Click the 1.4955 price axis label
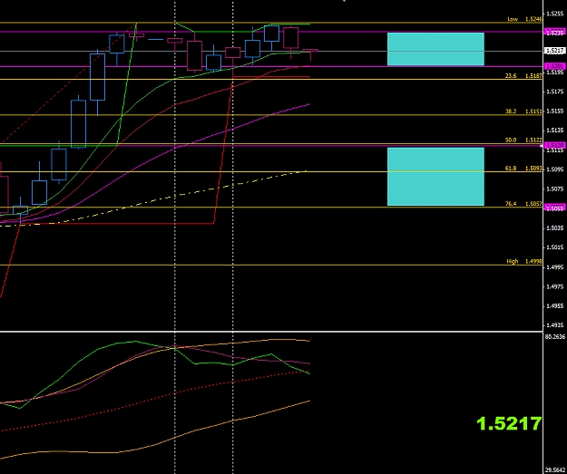567x474 pixels. pos(555,306)
